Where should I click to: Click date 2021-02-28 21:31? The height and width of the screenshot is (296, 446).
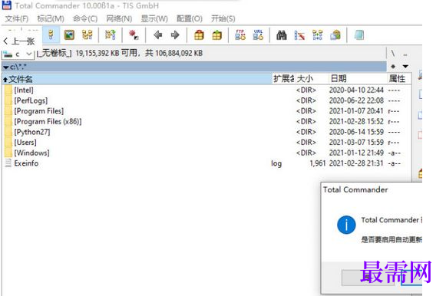point(356,163)
